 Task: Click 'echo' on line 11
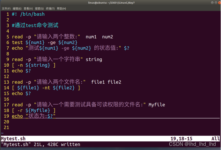17,71
